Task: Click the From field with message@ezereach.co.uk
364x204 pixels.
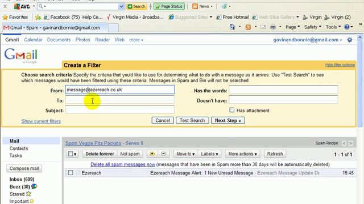Action: pos(120,90)
